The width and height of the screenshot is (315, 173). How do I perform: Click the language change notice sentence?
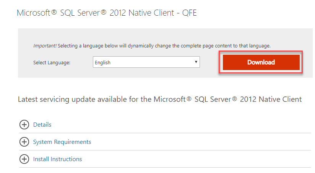(164, 46)
